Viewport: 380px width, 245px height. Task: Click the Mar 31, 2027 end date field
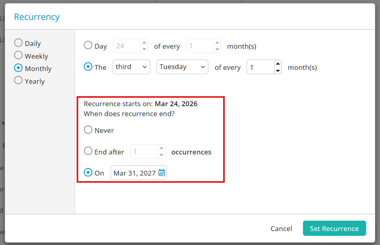click(x=135, y=173)
